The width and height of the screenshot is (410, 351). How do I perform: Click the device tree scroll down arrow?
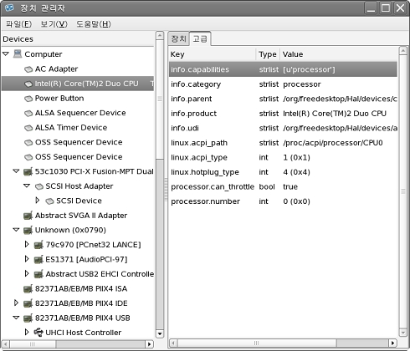[160, 333]
